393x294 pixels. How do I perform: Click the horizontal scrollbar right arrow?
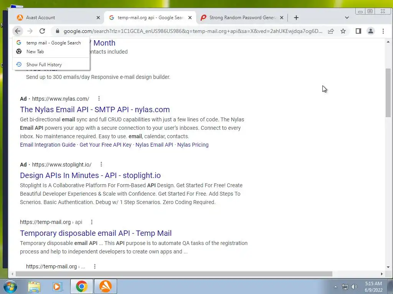coord(382,274)
